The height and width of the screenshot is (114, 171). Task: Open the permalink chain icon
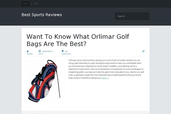coord(143,51)
